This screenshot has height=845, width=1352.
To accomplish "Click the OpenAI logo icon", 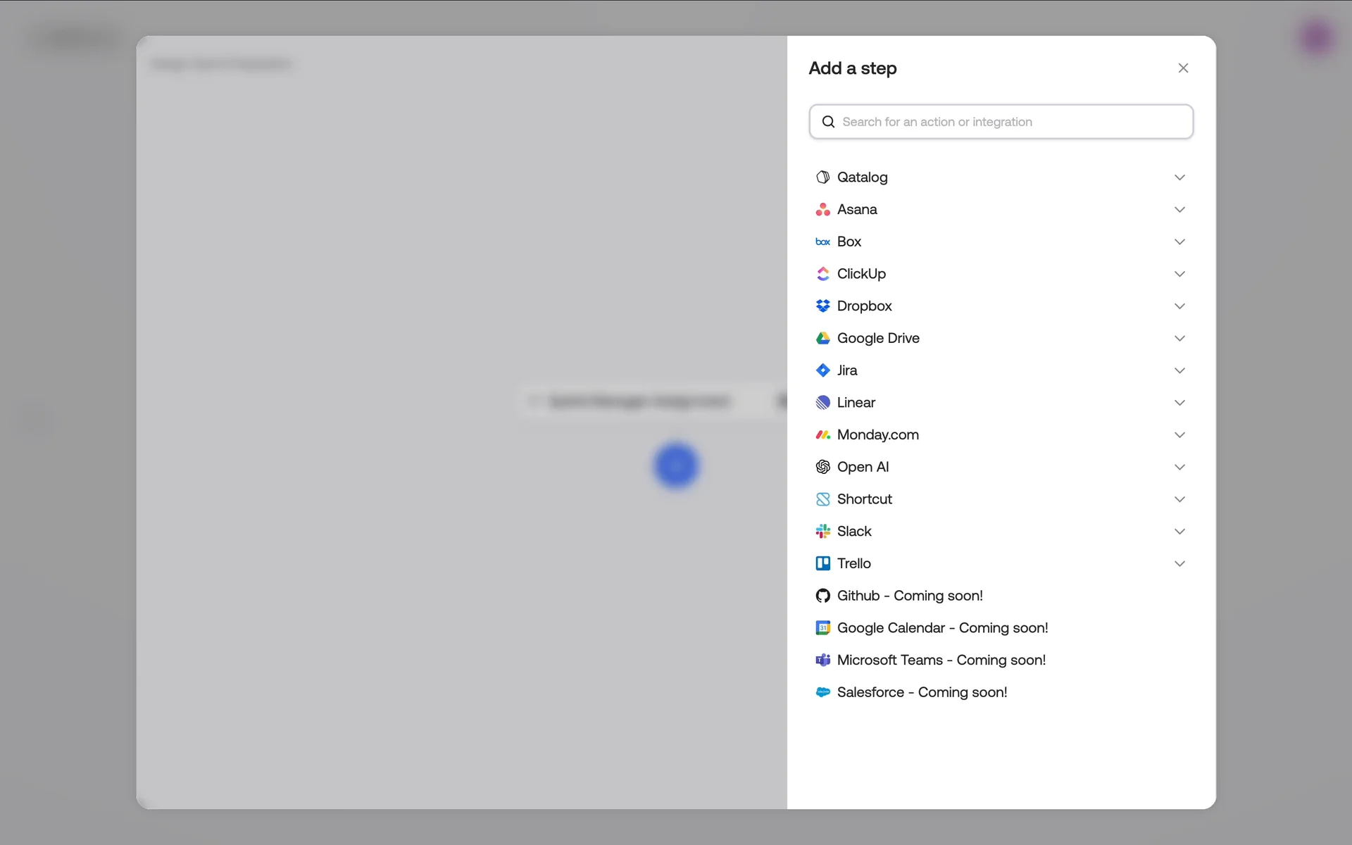I will (x=822, y=467).
